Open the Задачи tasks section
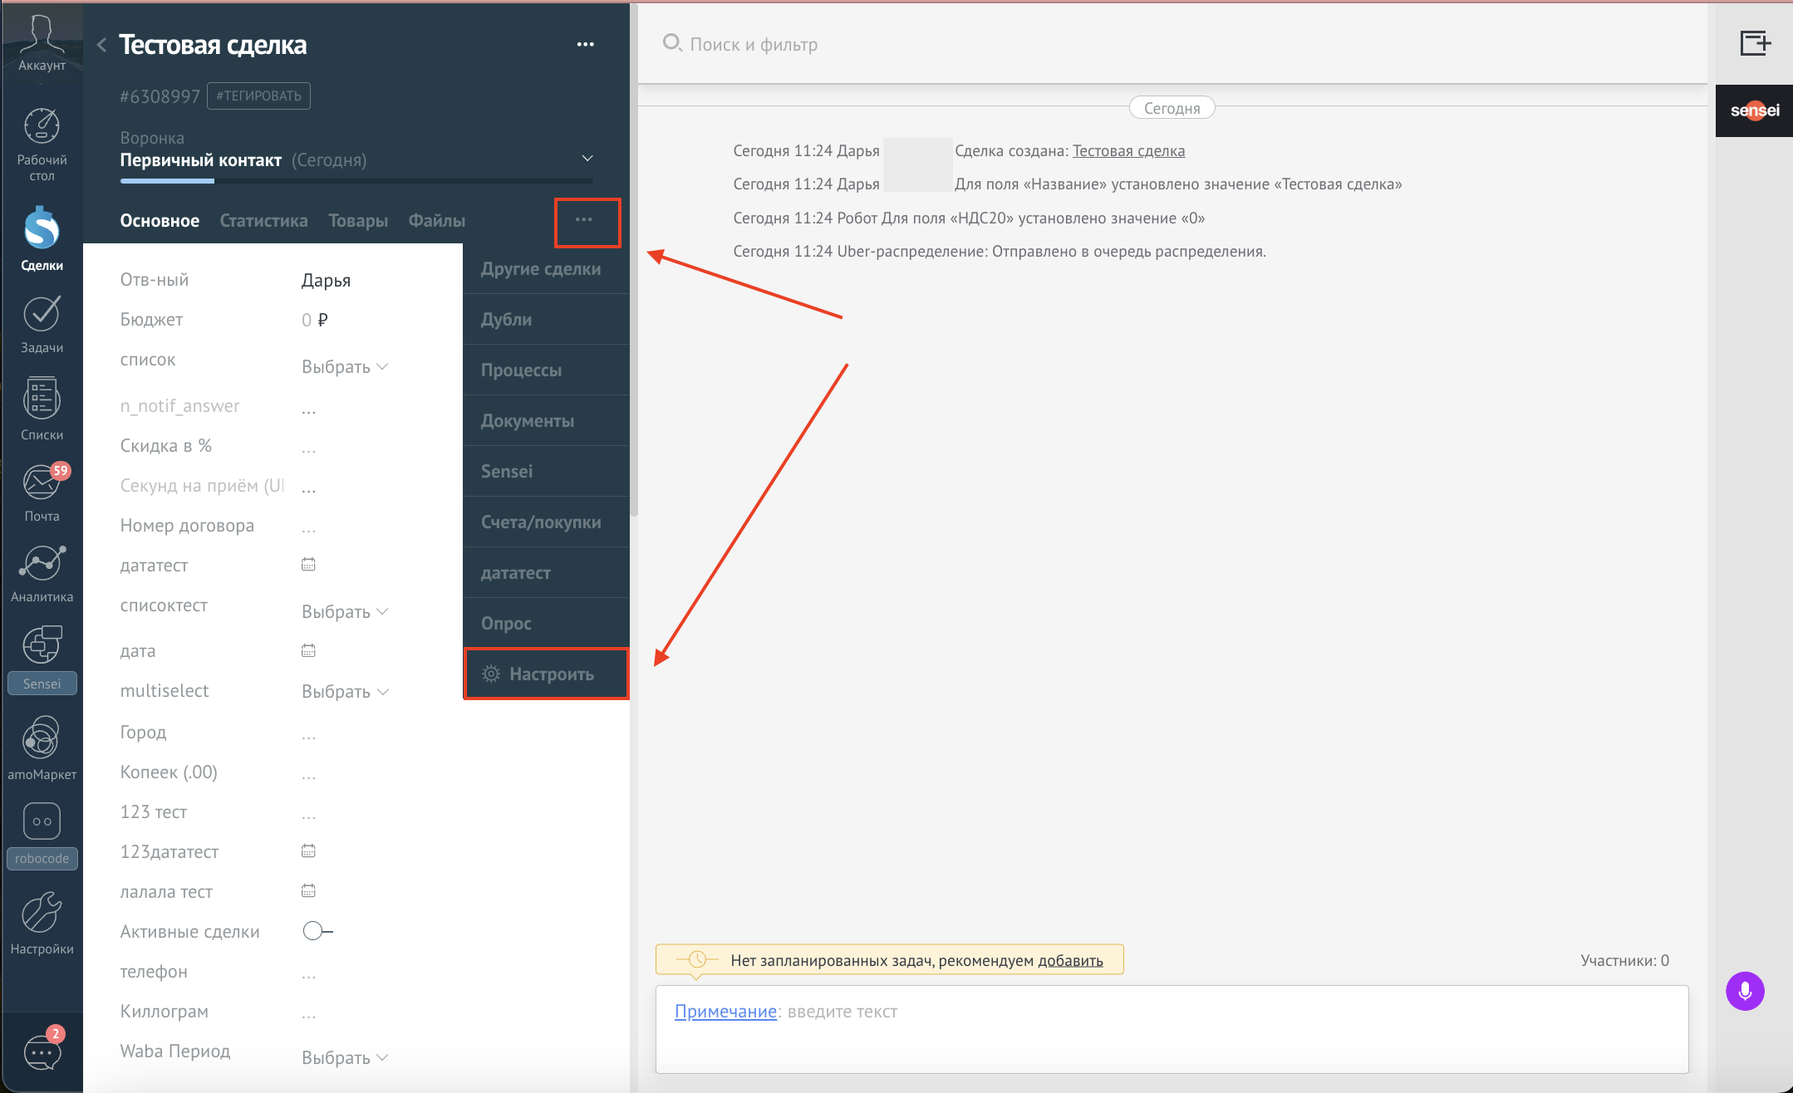 click(42, 325)
